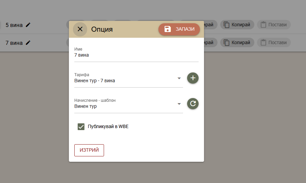
Task: Open the Начисление - шаблон dropdown
Action: pyautogui.click(x=129, y=106)
